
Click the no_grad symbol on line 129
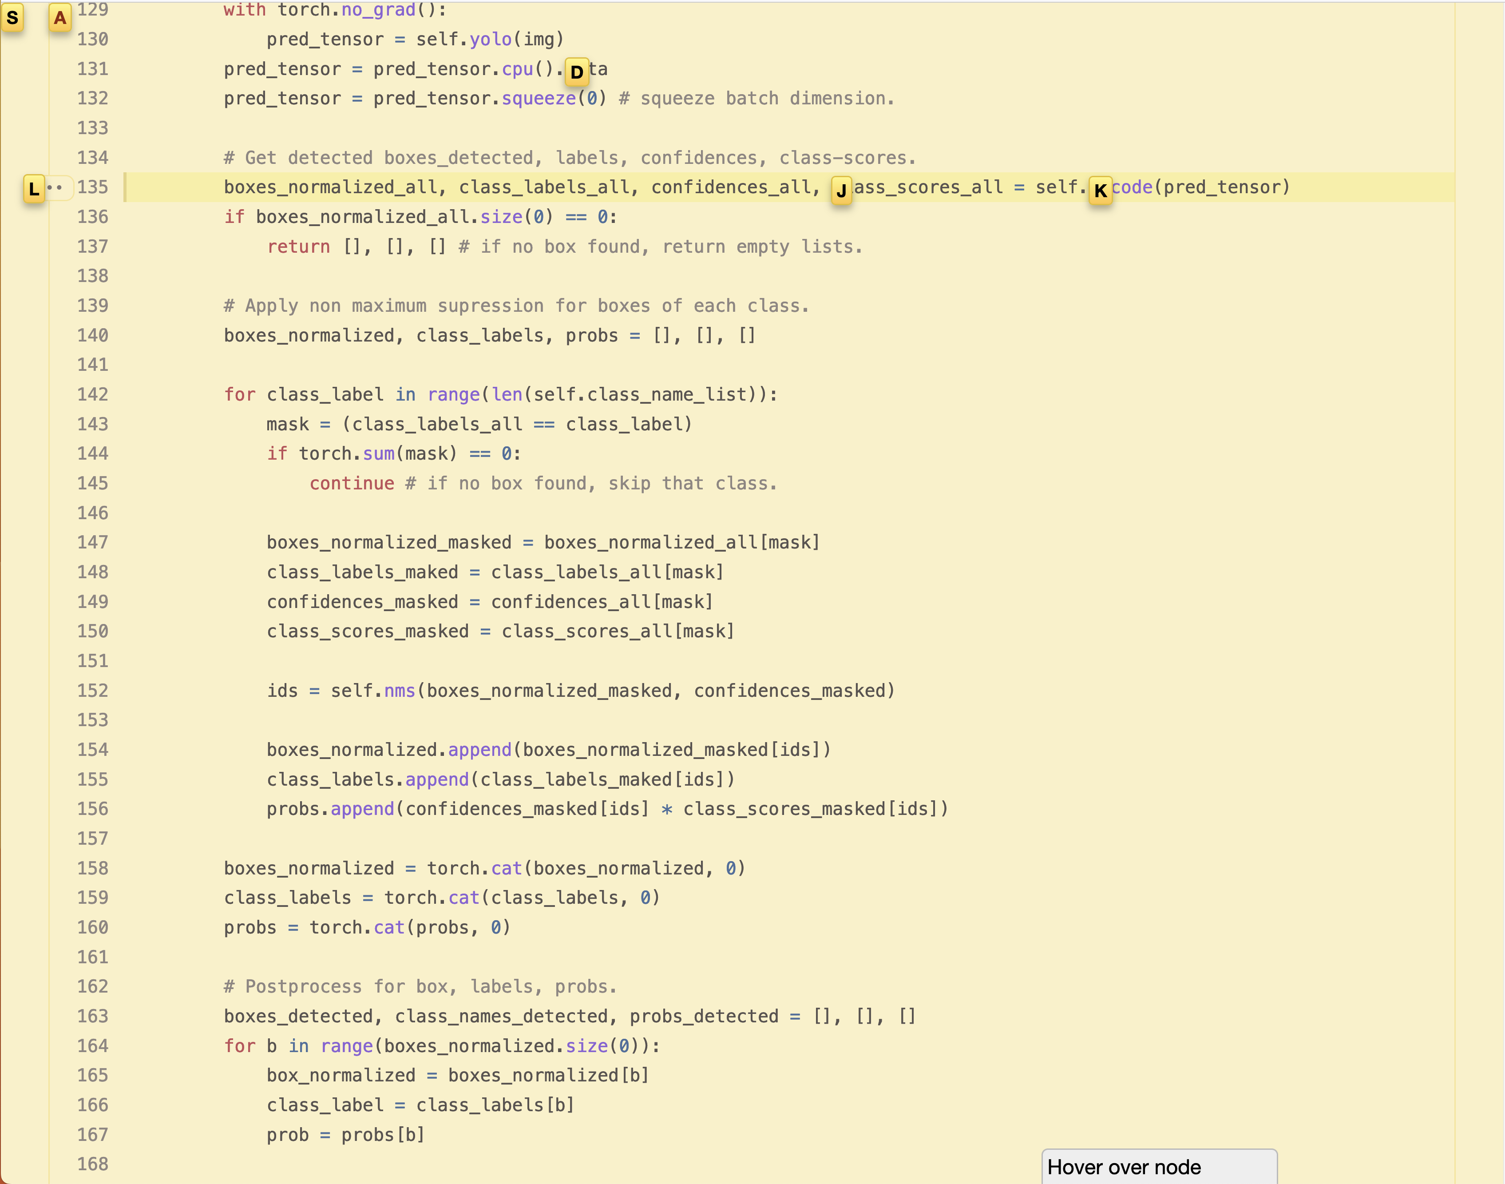(378, 10)
